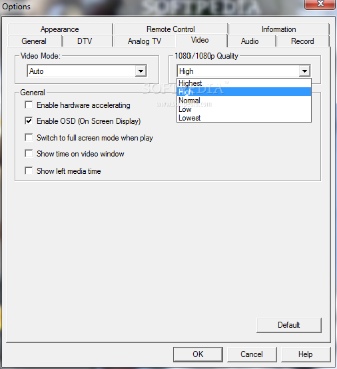Pick Normal quality from the list

click(x=244, y=101)
